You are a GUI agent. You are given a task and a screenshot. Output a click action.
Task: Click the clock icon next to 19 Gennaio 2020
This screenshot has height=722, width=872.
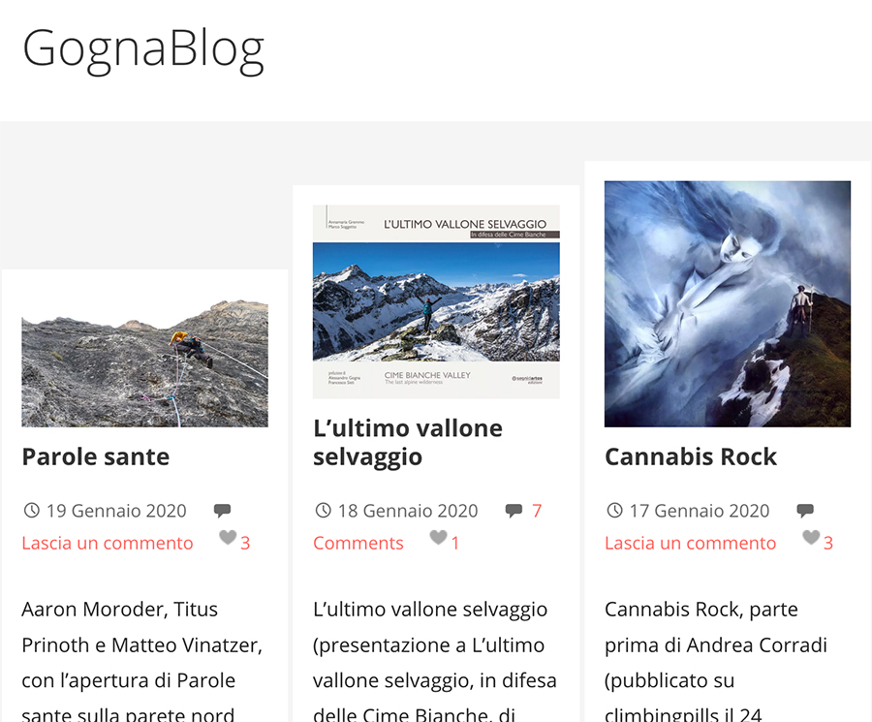pyautogui.click(x=32, y=510)
